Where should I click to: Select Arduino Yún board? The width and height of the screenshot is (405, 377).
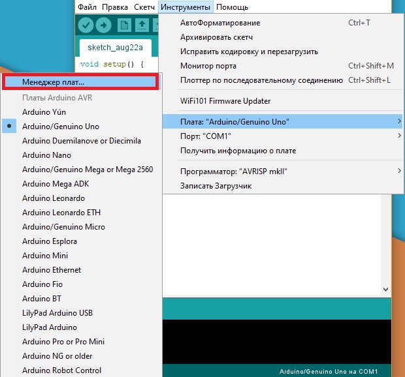(x=81, y=112)
